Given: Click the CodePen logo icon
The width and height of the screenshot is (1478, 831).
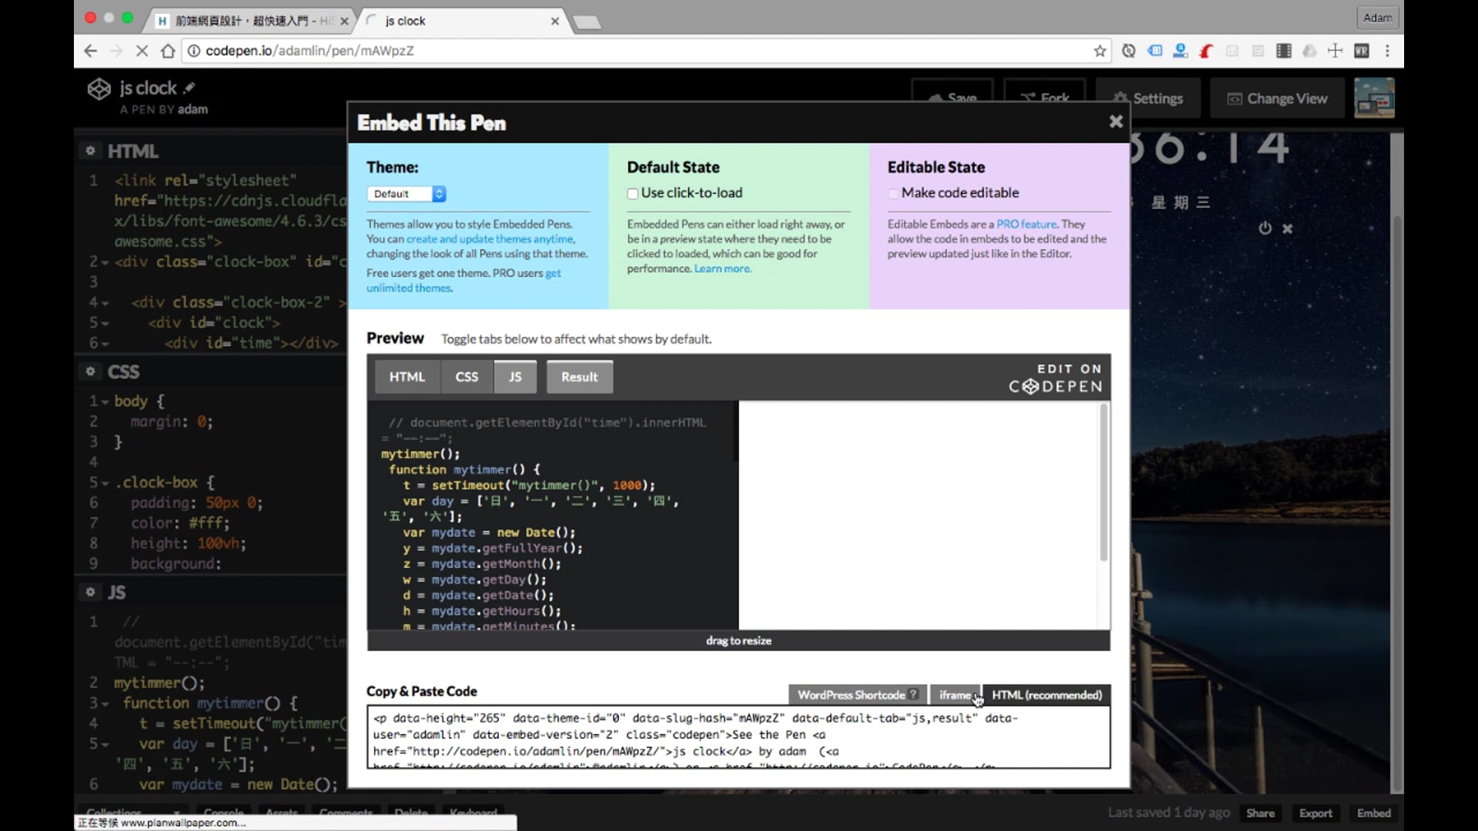Looking at the screenshot, I should point(99,89).
